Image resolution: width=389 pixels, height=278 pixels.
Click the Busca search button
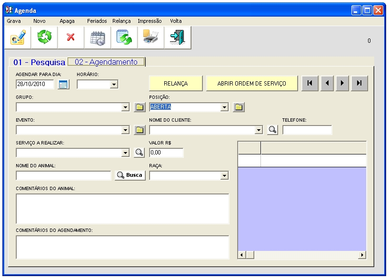130,175
